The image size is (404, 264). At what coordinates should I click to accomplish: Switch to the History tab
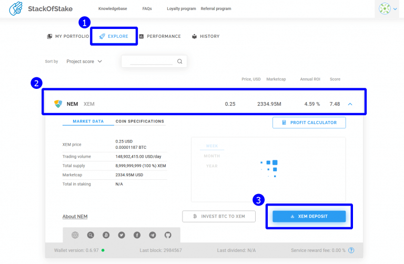point(206,36)
